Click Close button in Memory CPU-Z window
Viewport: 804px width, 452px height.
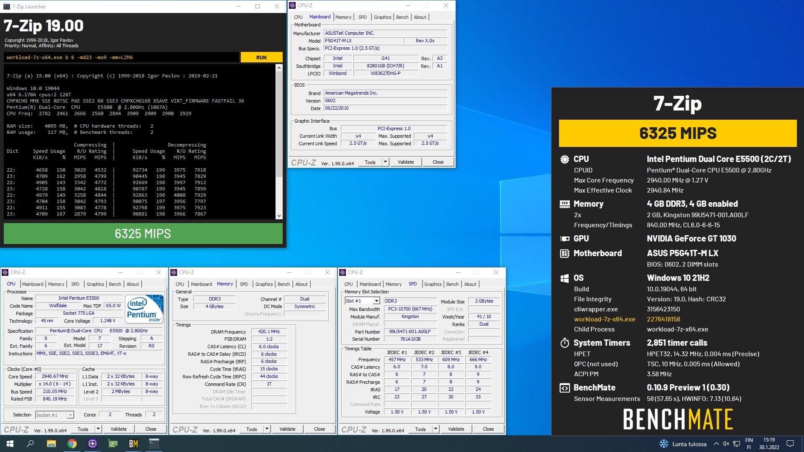click(320, 429)
